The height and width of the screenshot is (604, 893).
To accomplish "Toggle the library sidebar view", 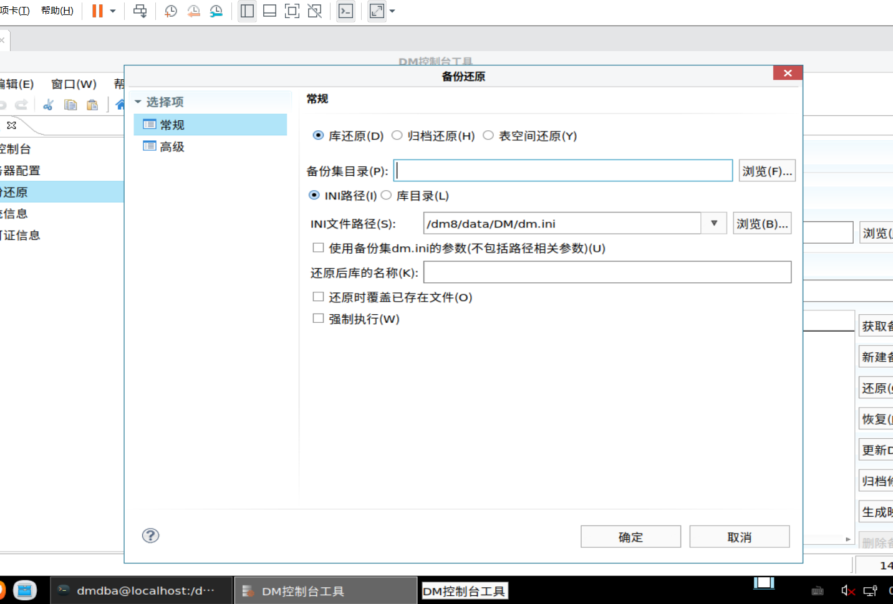I will (x=247, y=11).
